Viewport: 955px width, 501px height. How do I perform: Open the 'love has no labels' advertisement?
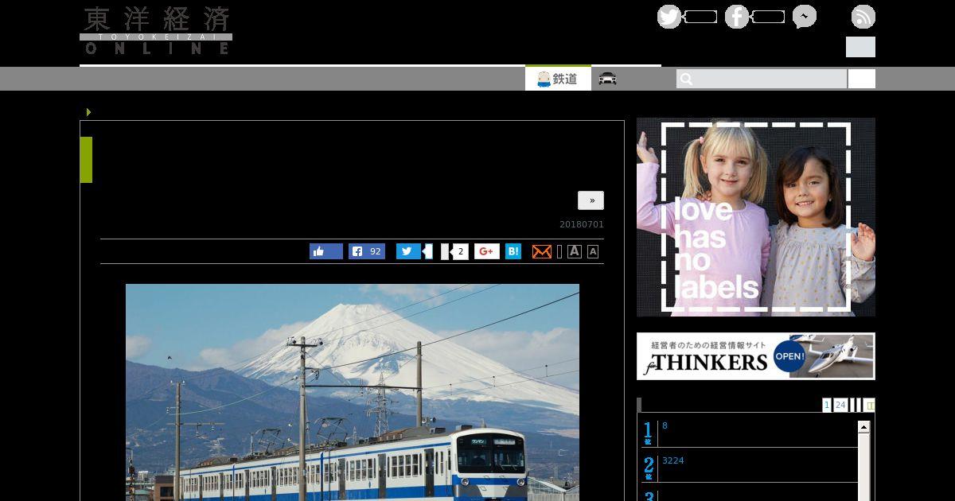tap(756, 217)
